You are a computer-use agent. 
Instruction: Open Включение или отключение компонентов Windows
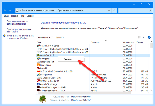tap(20, 37)
